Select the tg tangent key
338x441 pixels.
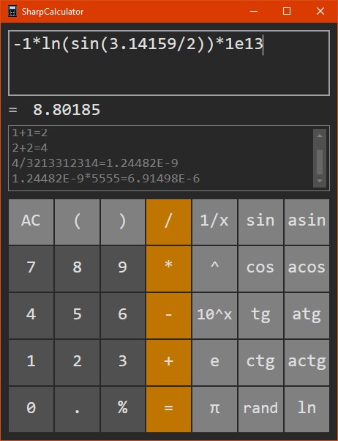pyautogui.click(x=260, y=316)
